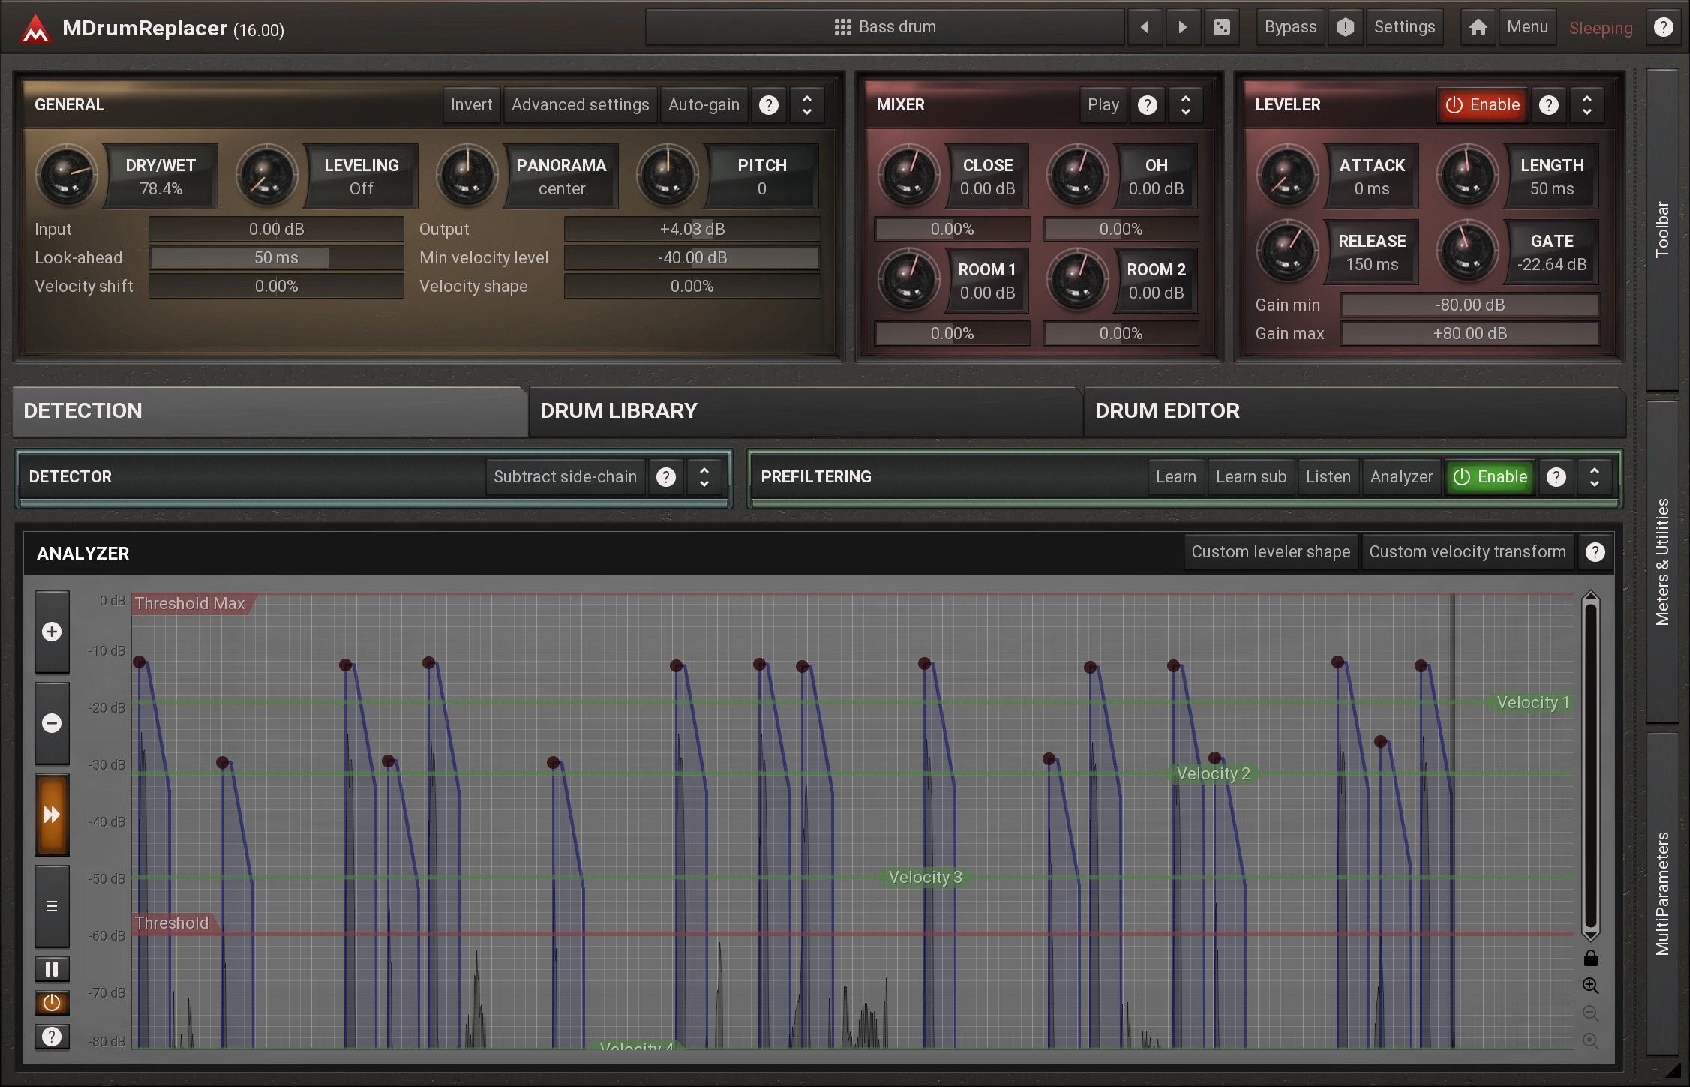Screen dimensions: 1690x1087
Task: Toggle Auto-gain in the General panel
Action: pyautogui.click(x=704, y=105)
